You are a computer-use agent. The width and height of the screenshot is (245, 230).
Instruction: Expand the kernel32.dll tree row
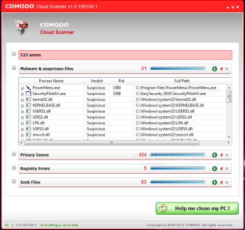pos(22,100)
